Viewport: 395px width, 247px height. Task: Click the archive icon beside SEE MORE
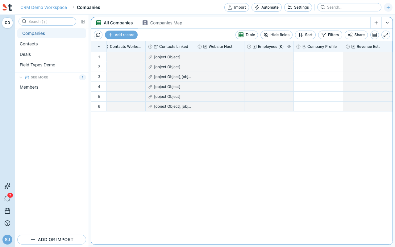coord(27,77)
